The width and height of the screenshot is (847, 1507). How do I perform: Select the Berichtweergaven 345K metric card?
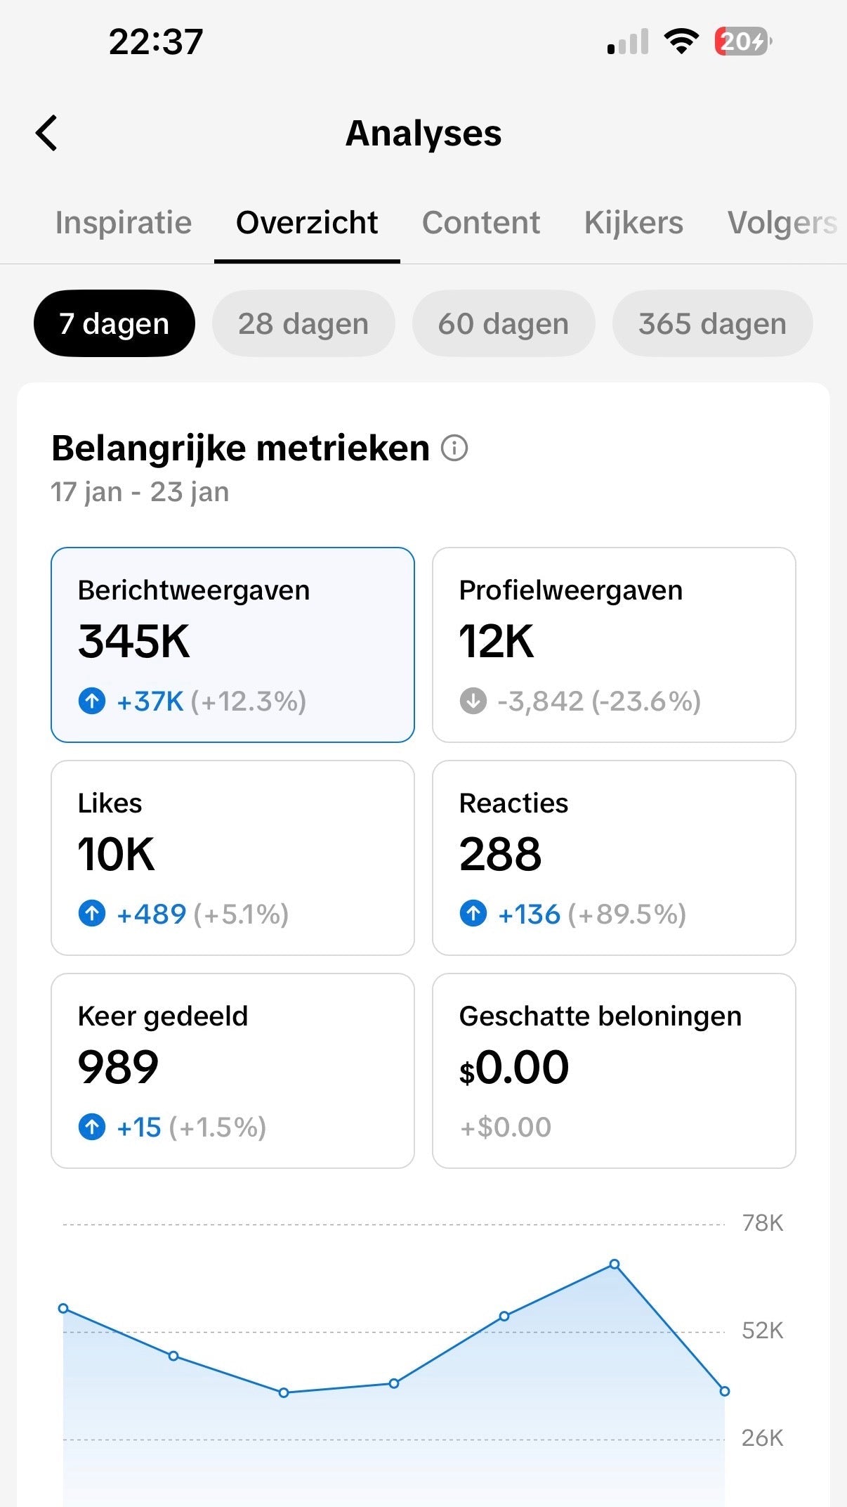click(x=232, y=645)
